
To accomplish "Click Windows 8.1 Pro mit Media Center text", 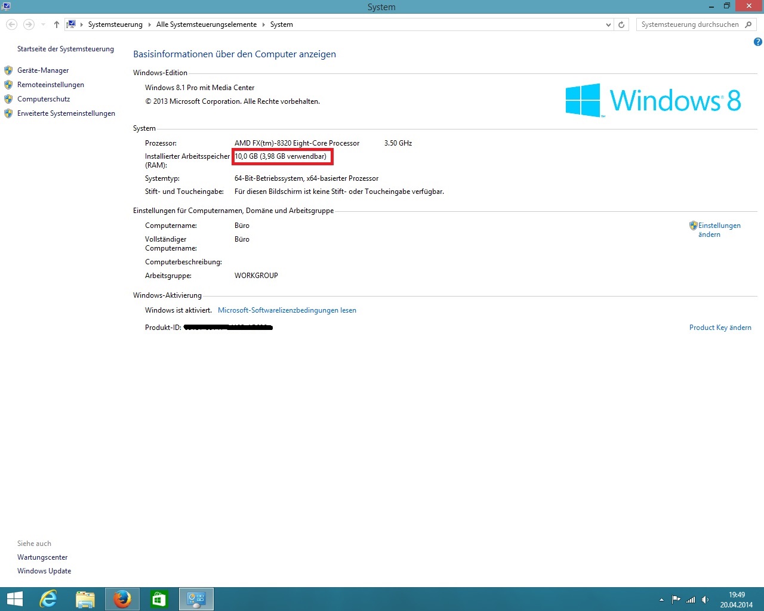I will pos(200,88).
